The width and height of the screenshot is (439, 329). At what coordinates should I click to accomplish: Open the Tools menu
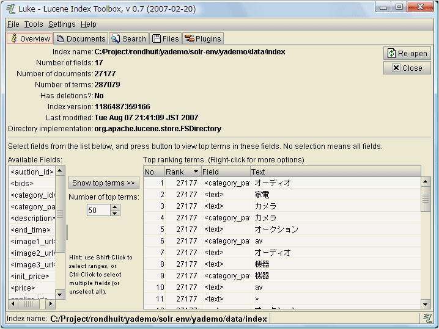pyautogui.click(x=34, y=24)
